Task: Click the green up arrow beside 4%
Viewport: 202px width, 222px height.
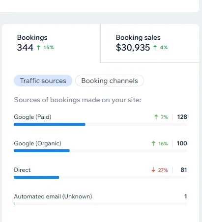Action: (155, 48)
